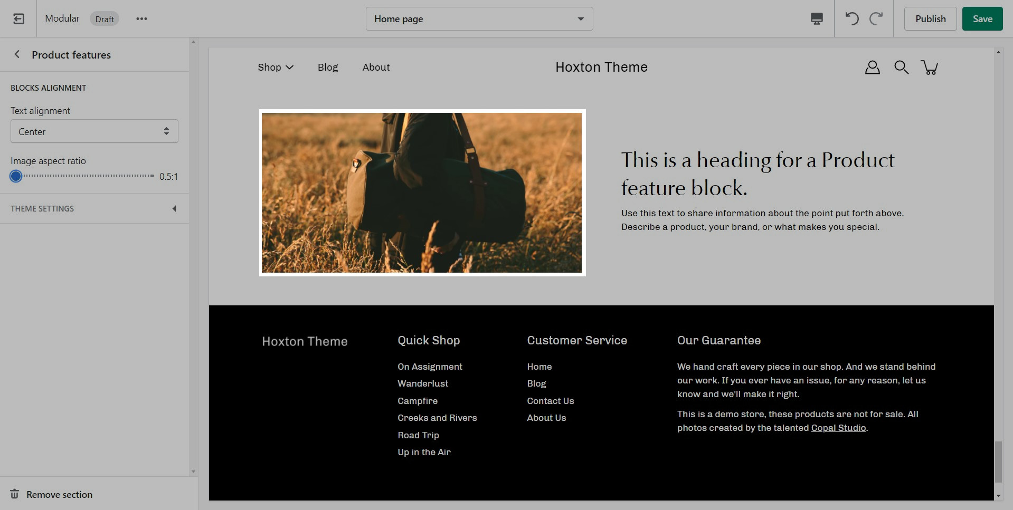Click the Image aspect ratio slider handle
This screenshot has width=1013, height=510.
[x=16, y=176]
